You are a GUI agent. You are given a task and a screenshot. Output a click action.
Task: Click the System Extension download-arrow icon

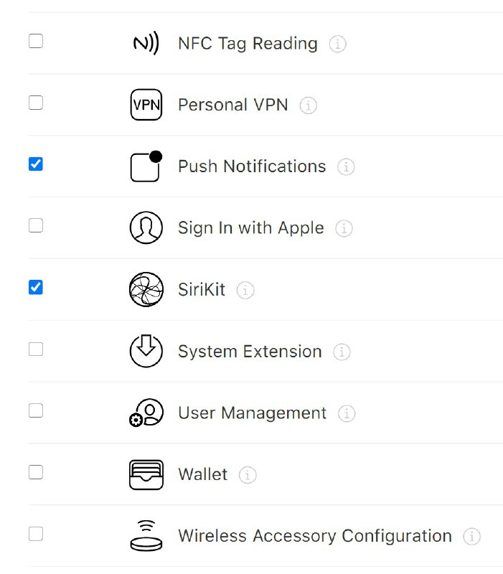click(146, 351)
